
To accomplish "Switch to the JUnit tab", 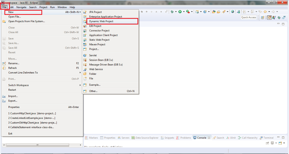I will tap(231, 138).
